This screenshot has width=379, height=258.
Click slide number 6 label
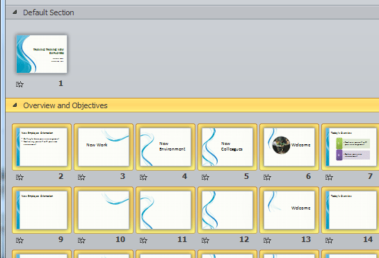click(x=309, y=176)
